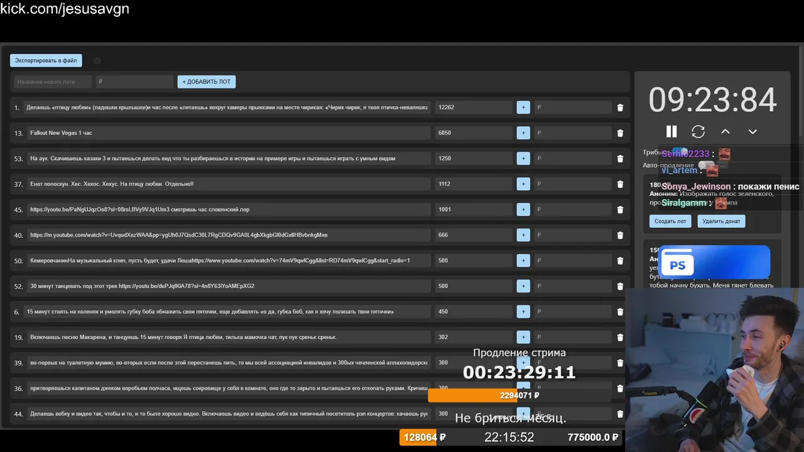
Task: Edit the amount field showing 1001
Action: [x=474, y=210]
